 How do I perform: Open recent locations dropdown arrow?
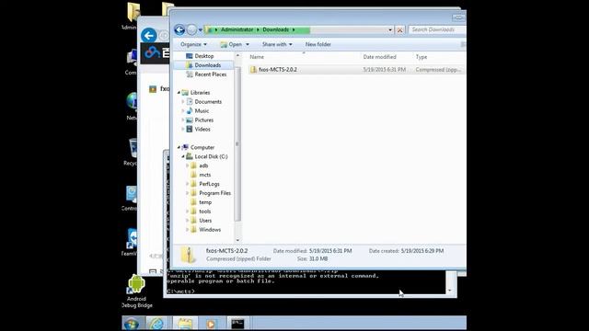(201, 30)
